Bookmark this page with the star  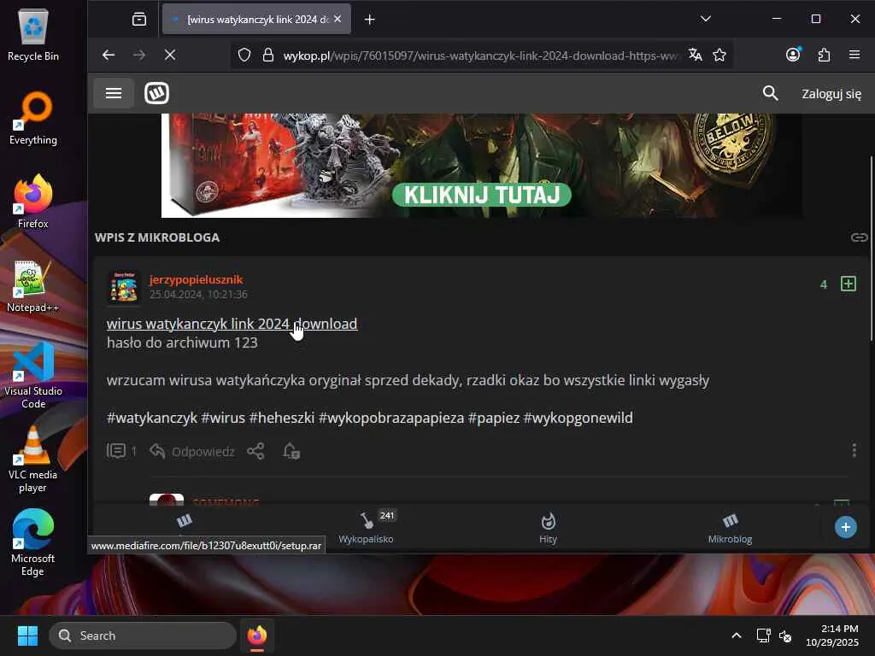point(719,55)
